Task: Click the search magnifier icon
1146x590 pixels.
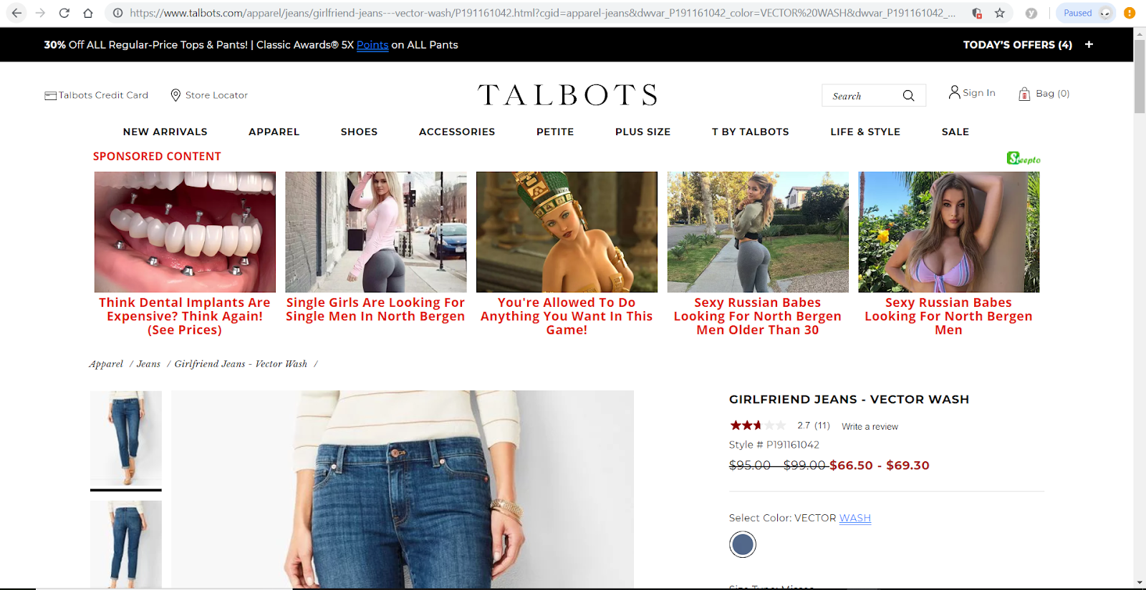Action: (x=908, y=95)
